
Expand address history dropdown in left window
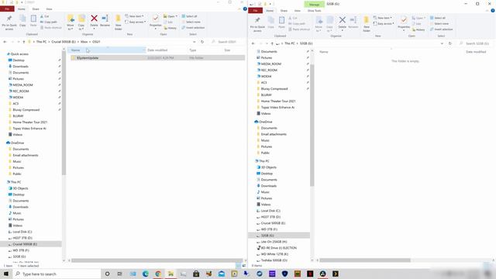pos(195,42)
